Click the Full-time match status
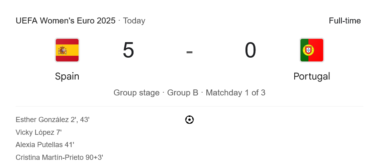The width and height of the screenshot is (379, 167). [345, 21]
